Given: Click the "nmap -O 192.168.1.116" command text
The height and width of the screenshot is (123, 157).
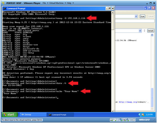Looking at the screenshot, I should pyautogui.click(x=71, y=18).
